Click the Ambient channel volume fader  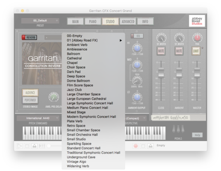(x=179, y=72)
